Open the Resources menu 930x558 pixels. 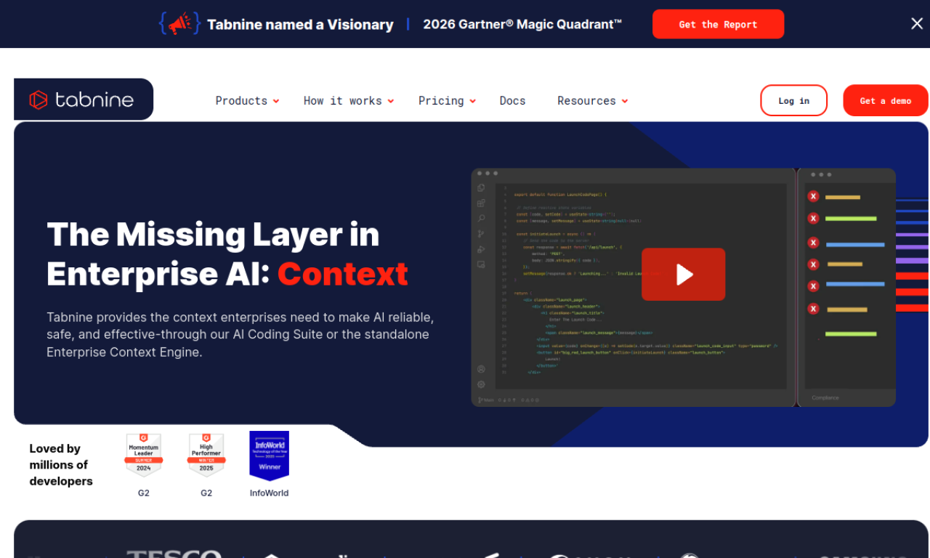(x=586, y=101)
